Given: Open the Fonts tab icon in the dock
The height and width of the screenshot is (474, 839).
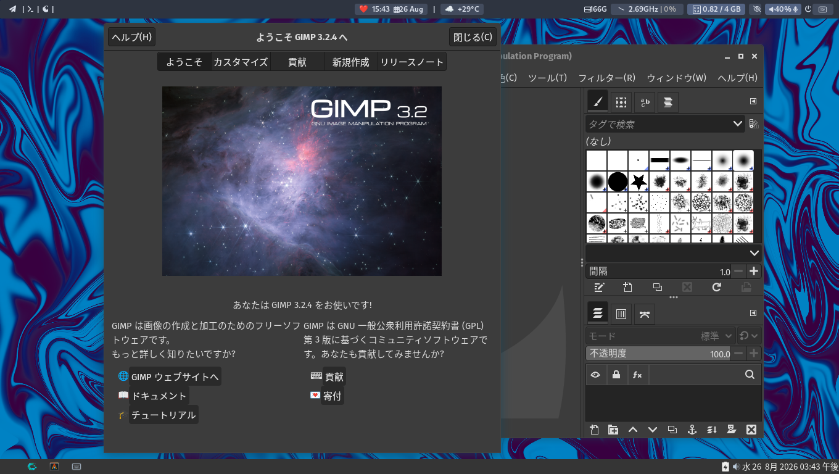Looking at the screenshot, I should pyautogui.click(x=645, y=102).
